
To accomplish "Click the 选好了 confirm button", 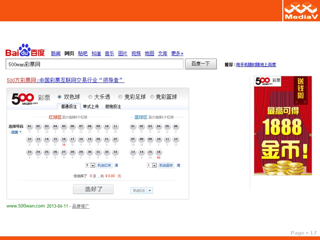I will pyautogui.click(x=93, y=189).
